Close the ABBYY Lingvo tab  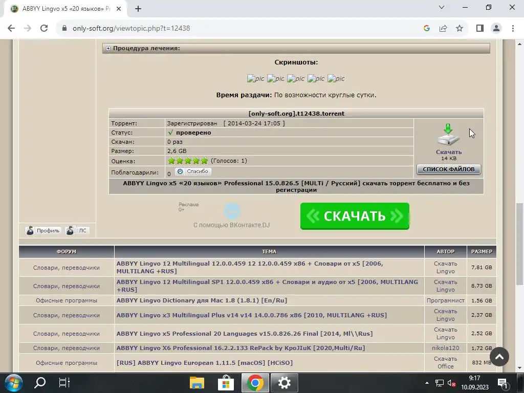(119, 9)
